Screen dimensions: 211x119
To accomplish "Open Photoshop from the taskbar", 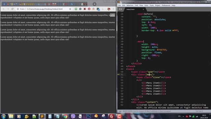I will 88,116.
